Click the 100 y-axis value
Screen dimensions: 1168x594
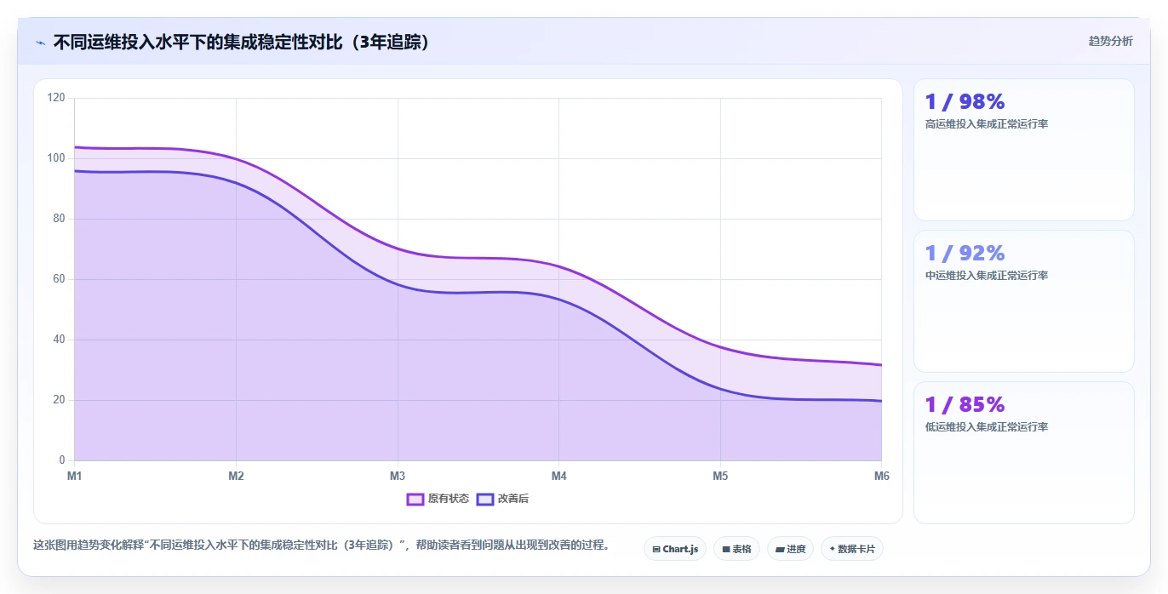(x=56, y=158)
